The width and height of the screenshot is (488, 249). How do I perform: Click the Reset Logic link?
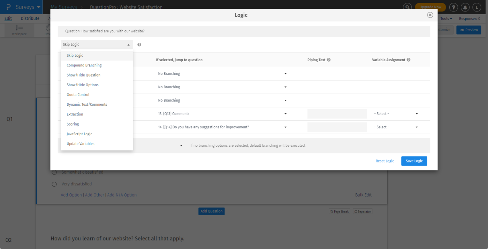tap(385, 161)
